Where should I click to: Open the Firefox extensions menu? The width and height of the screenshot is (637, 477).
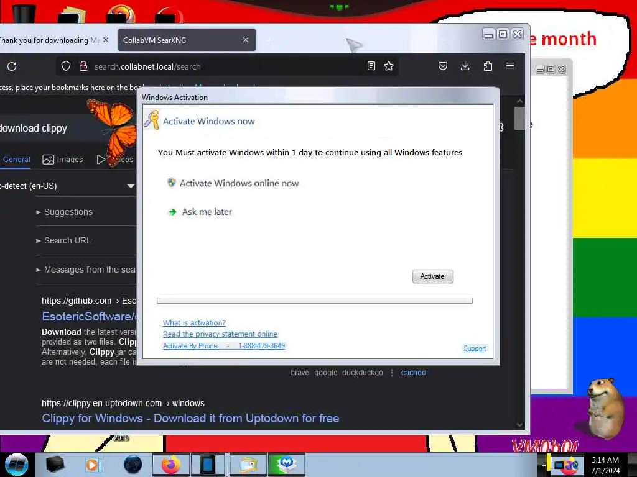coord(488,66)
